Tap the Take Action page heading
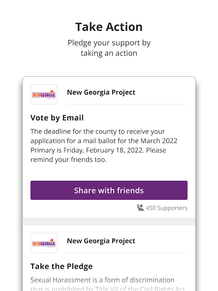The height and width of the screenshot is (291, 218). point(109,27)
